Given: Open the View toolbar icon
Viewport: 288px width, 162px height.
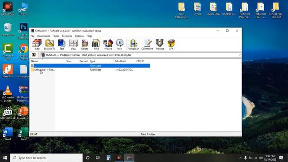Looking at the screenshot, I should point(73,45).
